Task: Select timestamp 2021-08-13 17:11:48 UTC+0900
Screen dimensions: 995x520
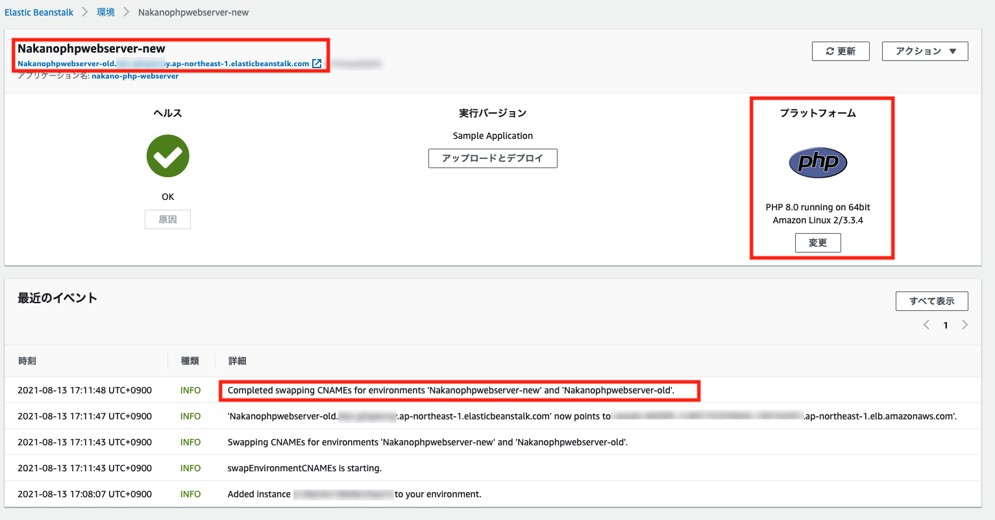Action: point(84,390)
